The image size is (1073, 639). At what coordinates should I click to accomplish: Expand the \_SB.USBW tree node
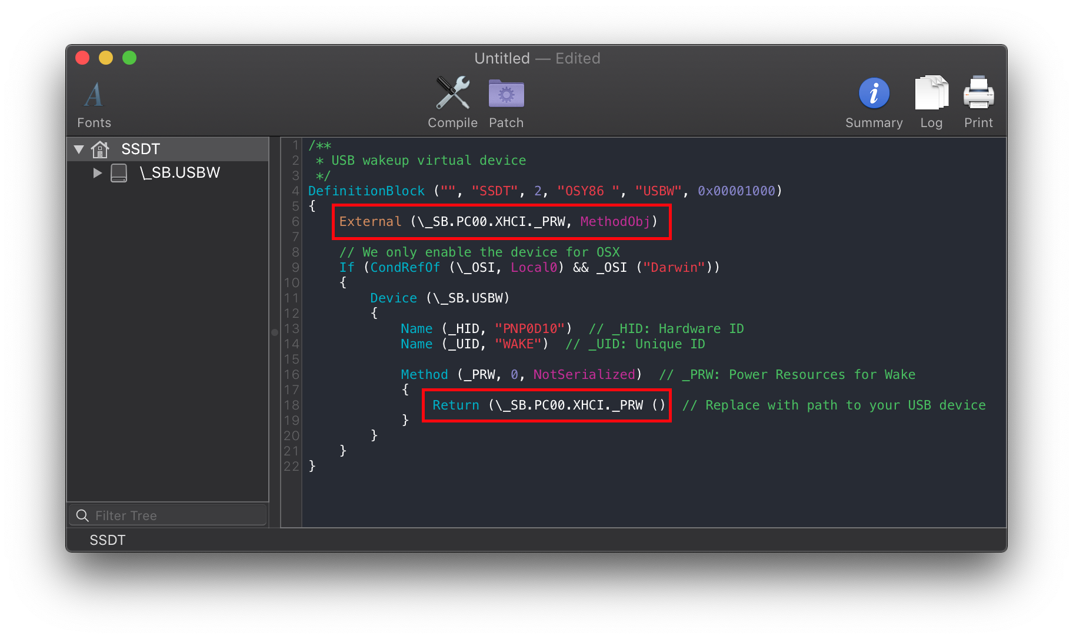coord(98,173)
